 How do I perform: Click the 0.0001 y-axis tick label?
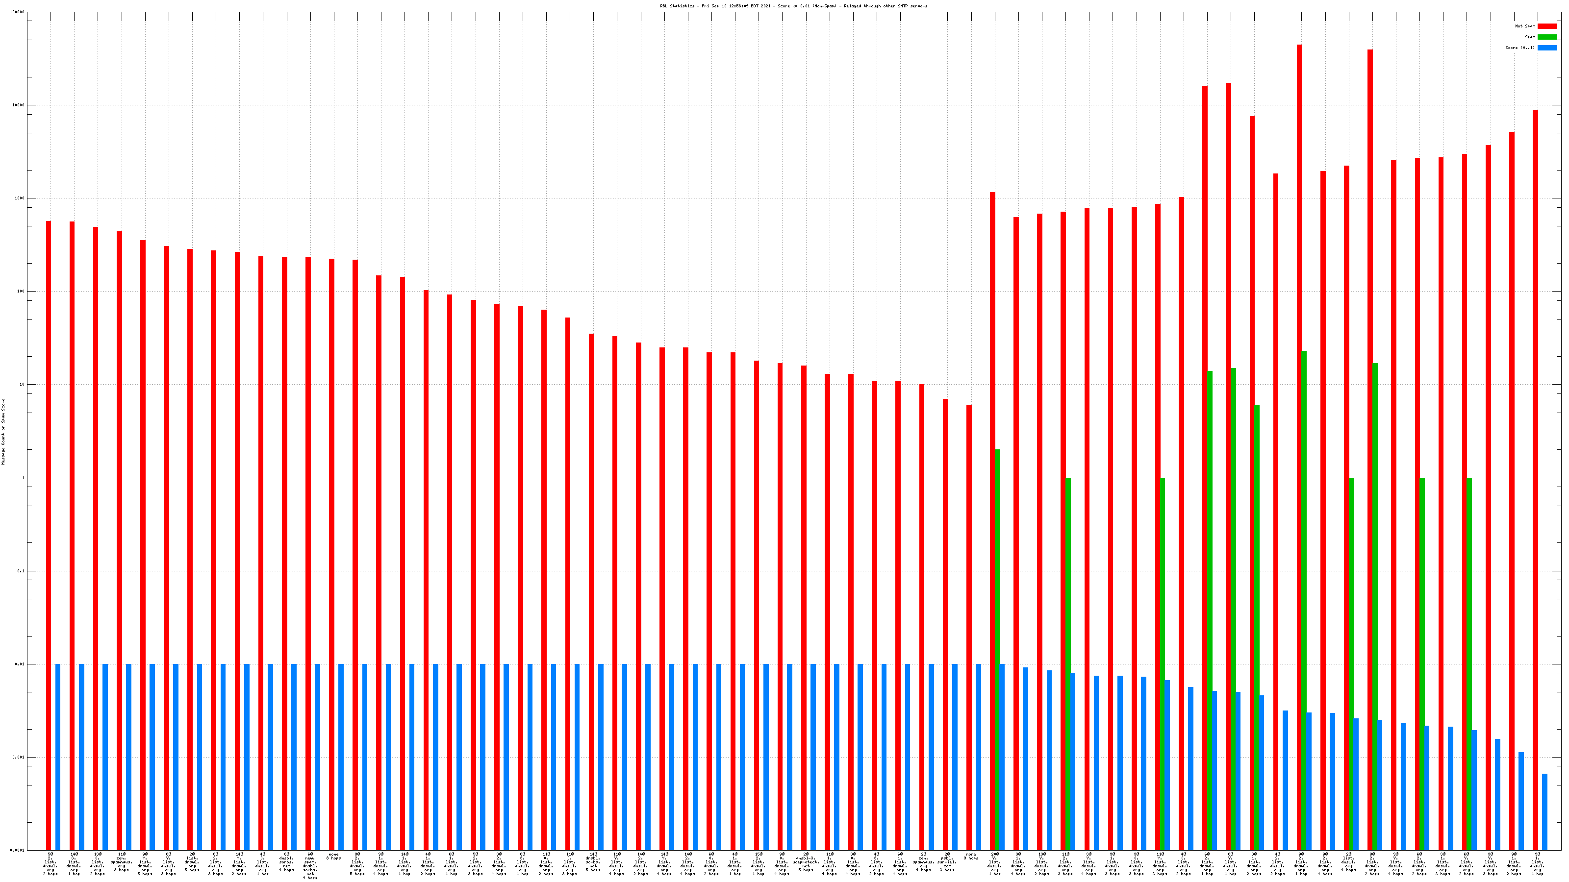17,850
